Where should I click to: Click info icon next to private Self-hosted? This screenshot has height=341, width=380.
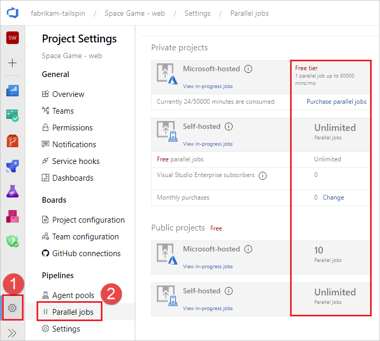click(228, 127)
